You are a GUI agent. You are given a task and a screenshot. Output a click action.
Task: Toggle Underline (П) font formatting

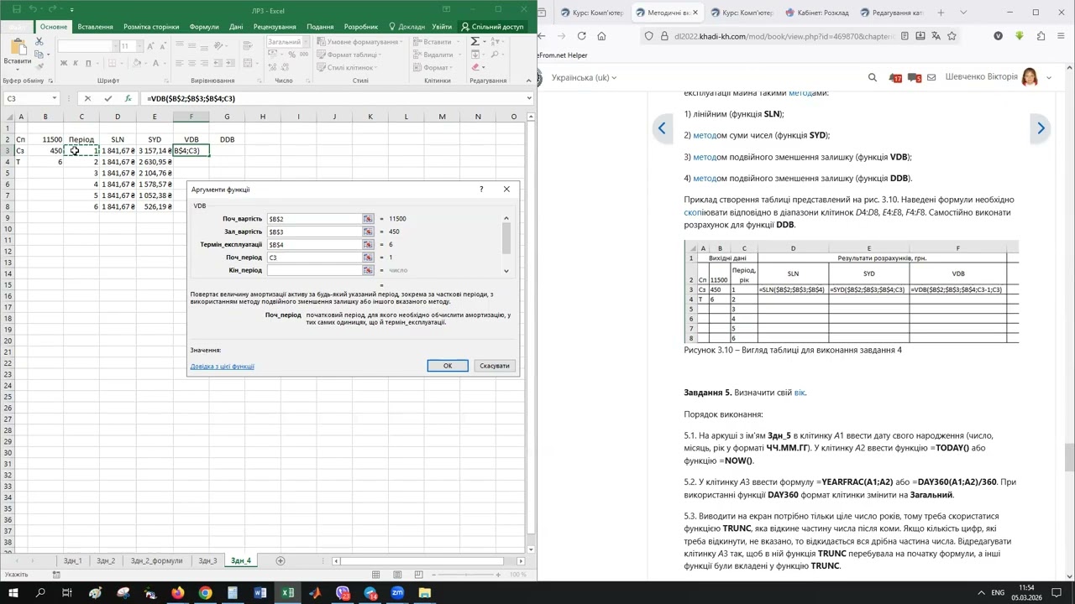pyautogui.click(x=88, y=63)
